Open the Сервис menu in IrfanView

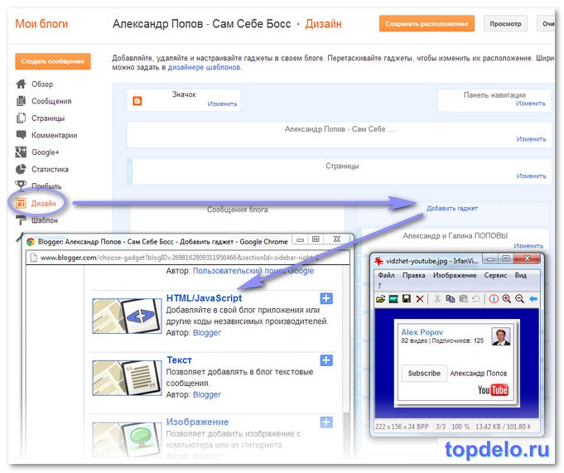pyautogui.click(x=495, y=275)
